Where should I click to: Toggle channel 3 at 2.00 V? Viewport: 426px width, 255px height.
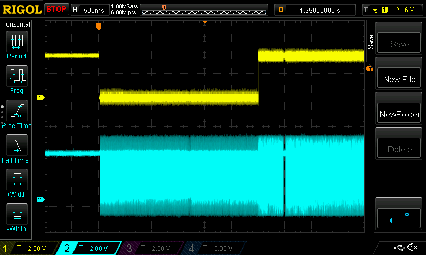pyautogui.click(x=152, y=248)
